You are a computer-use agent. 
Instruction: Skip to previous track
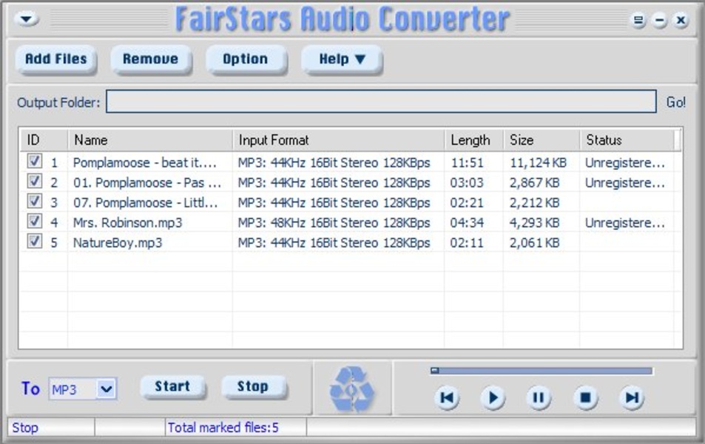(x=447, y=398)
